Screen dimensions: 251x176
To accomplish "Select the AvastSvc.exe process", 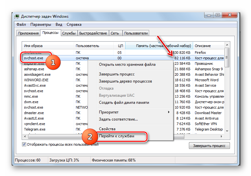I will tap(35, 85).
